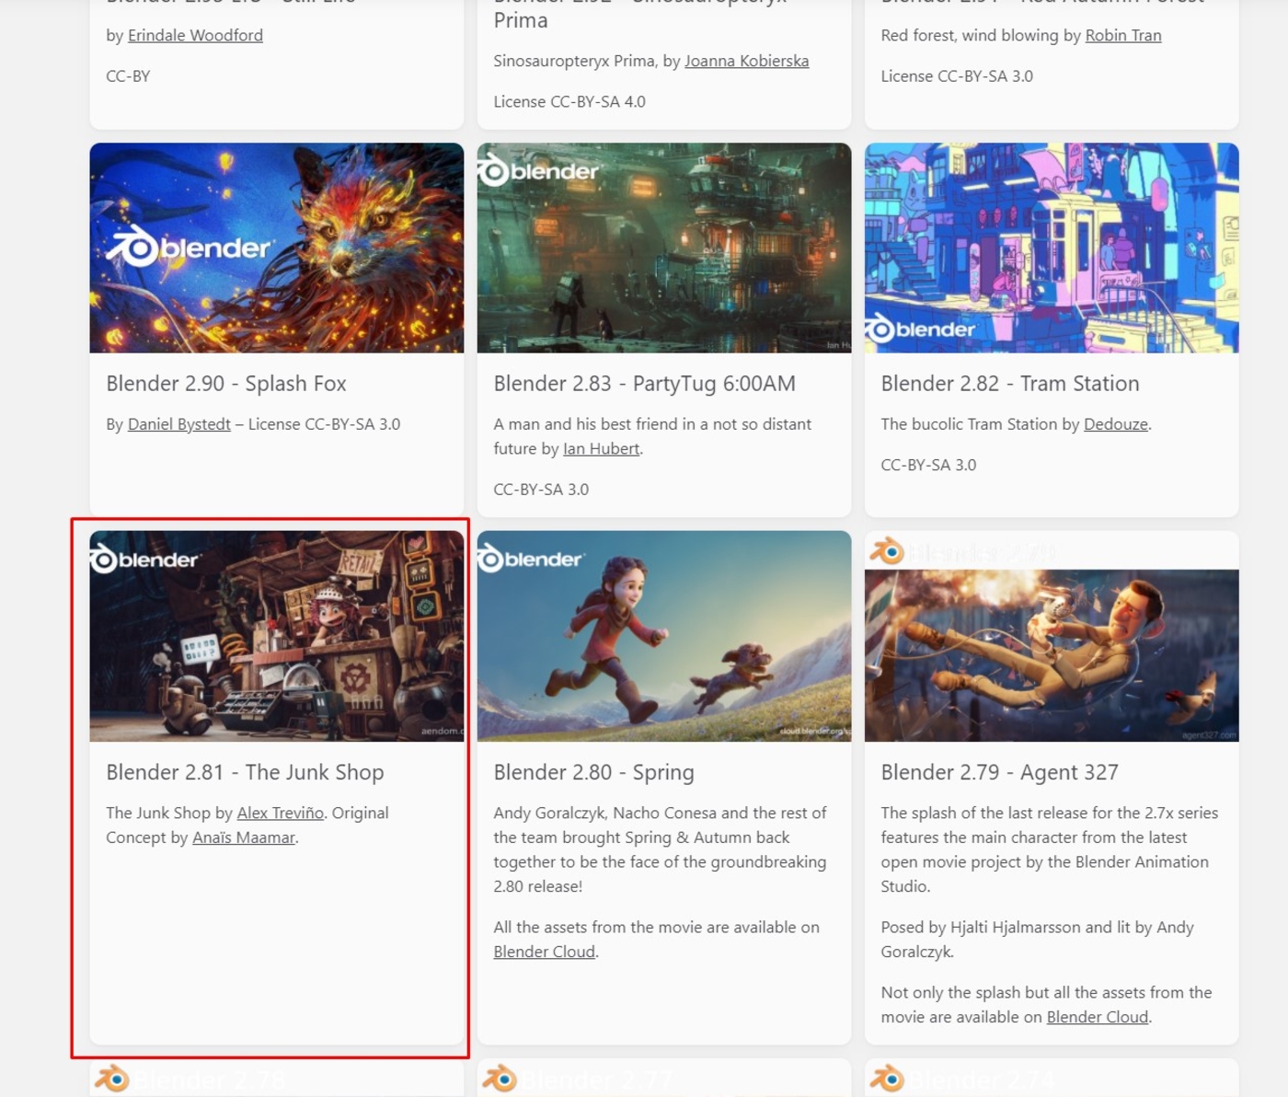Open The Junk Shop splash image
This screenshot has height=1097, width=1288.
[x=276, y=636]
